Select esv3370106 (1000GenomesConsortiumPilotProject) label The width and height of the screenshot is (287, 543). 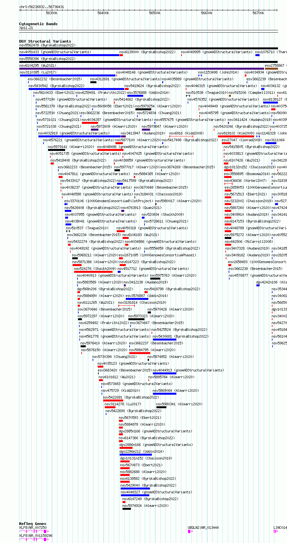109,201
